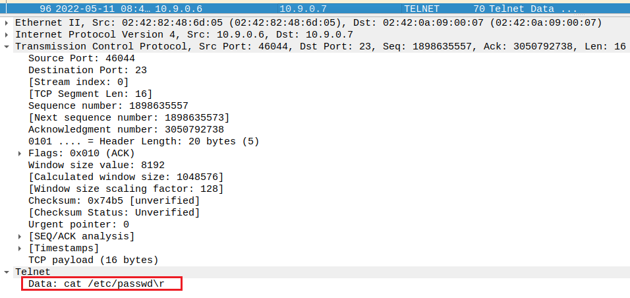The image size is (630, 298).
Task: Select the Sequence number 1898635557 line
Action: click(x=108, y=105)
